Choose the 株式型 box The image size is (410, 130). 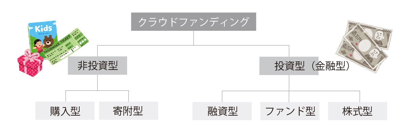click(358, 111)
